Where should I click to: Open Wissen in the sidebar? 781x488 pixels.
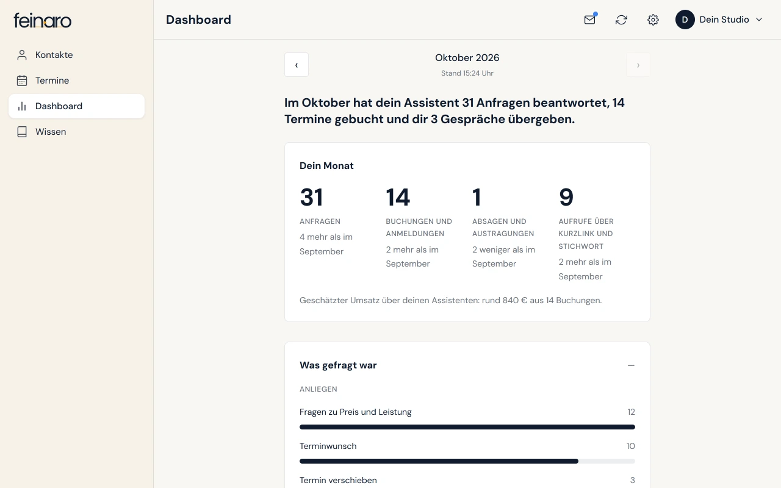[x=76, y=132]
